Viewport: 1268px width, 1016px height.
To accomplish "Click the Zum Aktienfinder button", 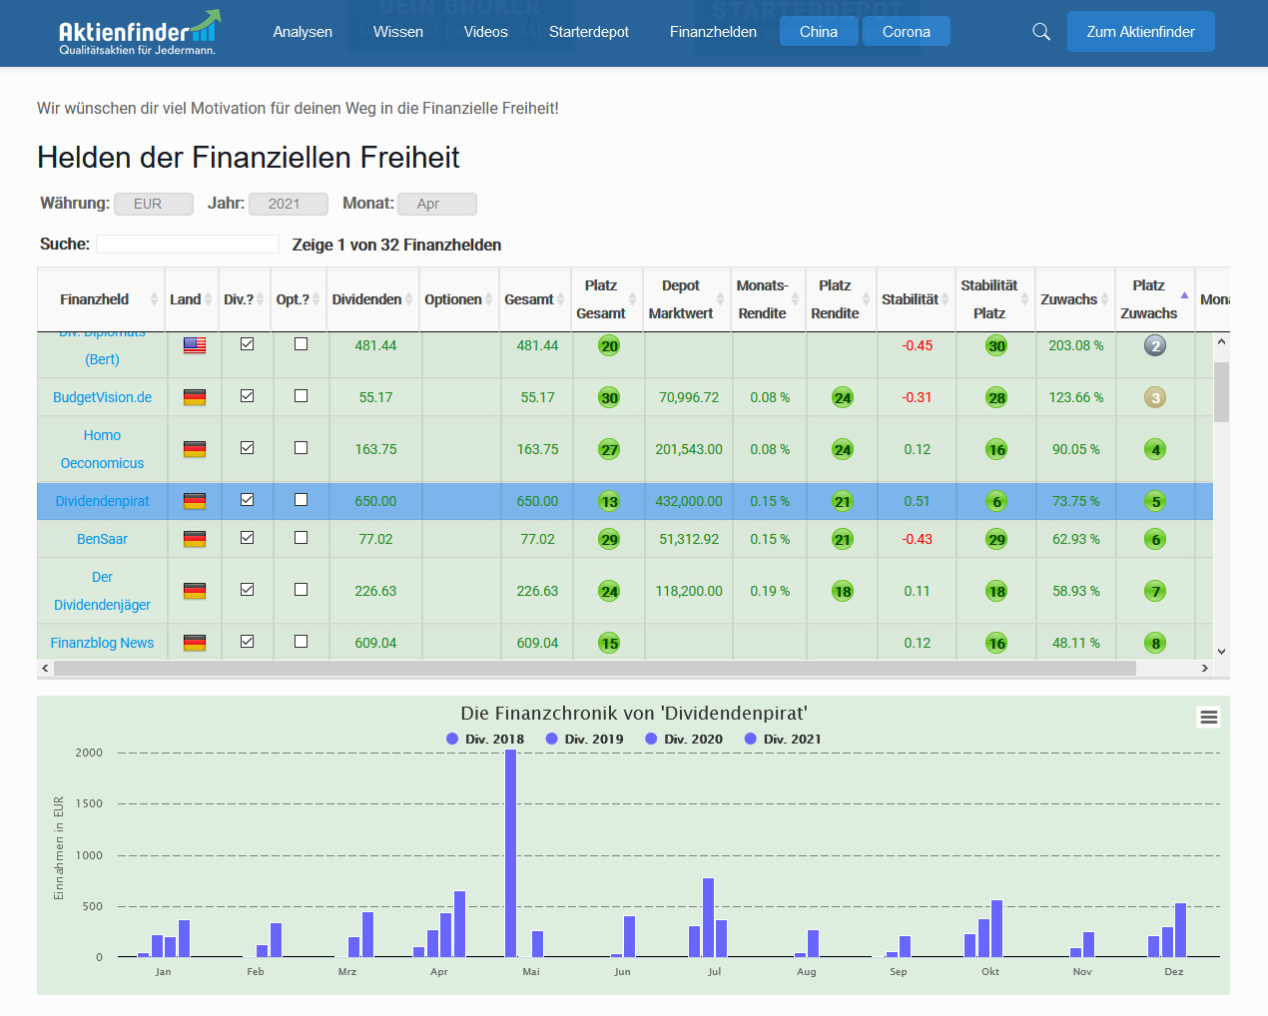I will click(1140, 32).
